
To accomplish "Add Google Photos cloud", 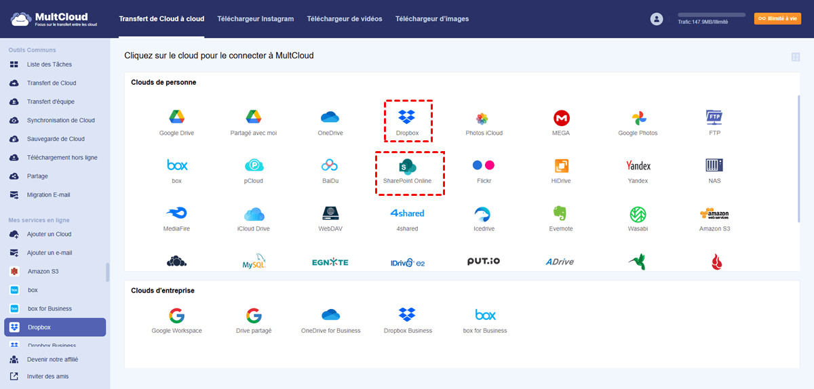I will point(638,118).
